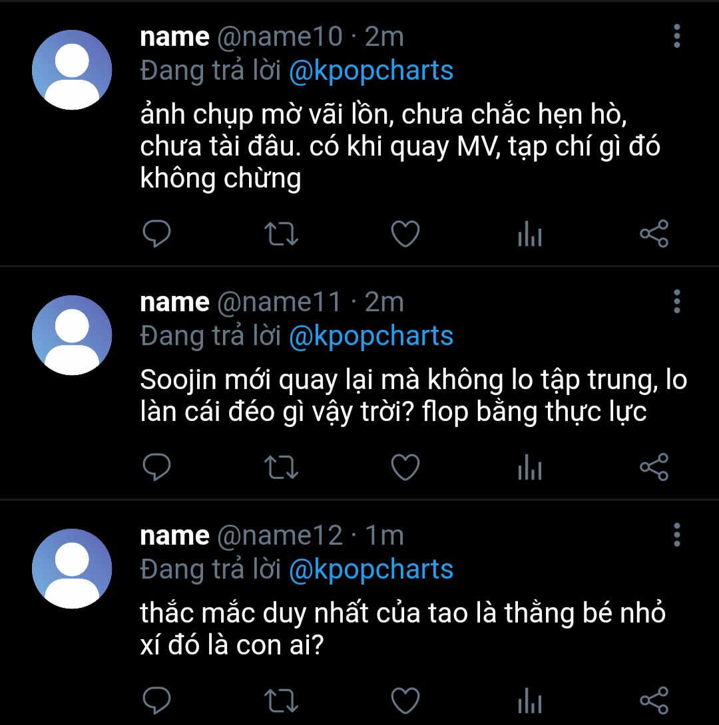Like the tweet from @name10
This screenshot has height=725, width=719.
[x=405, y=234]
